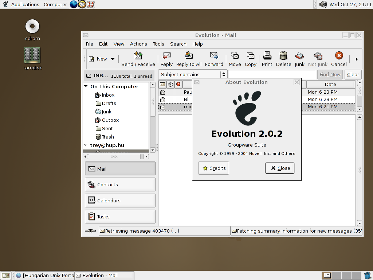The image size is (373, 280).
Task: Open the help lifesaver icon in top panel
Action: coord(91,4)
